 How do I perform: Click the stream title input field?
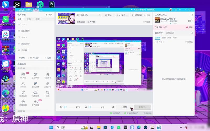(88, 15)
